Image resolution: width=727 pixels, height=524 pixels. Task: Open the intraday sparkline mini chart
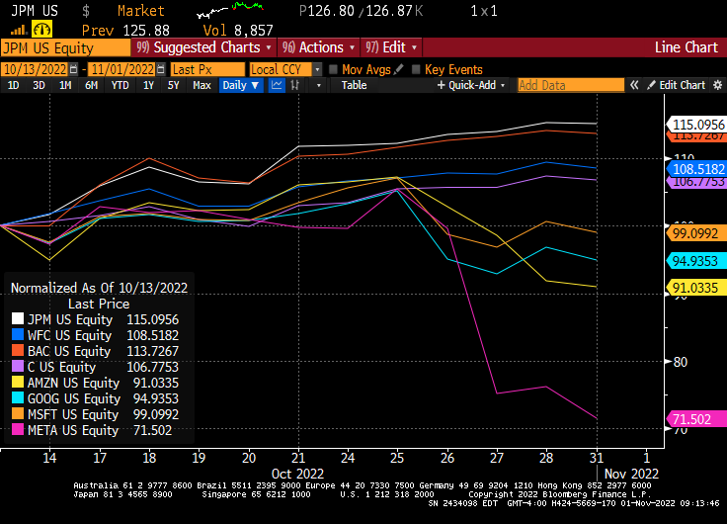(230, 10)
